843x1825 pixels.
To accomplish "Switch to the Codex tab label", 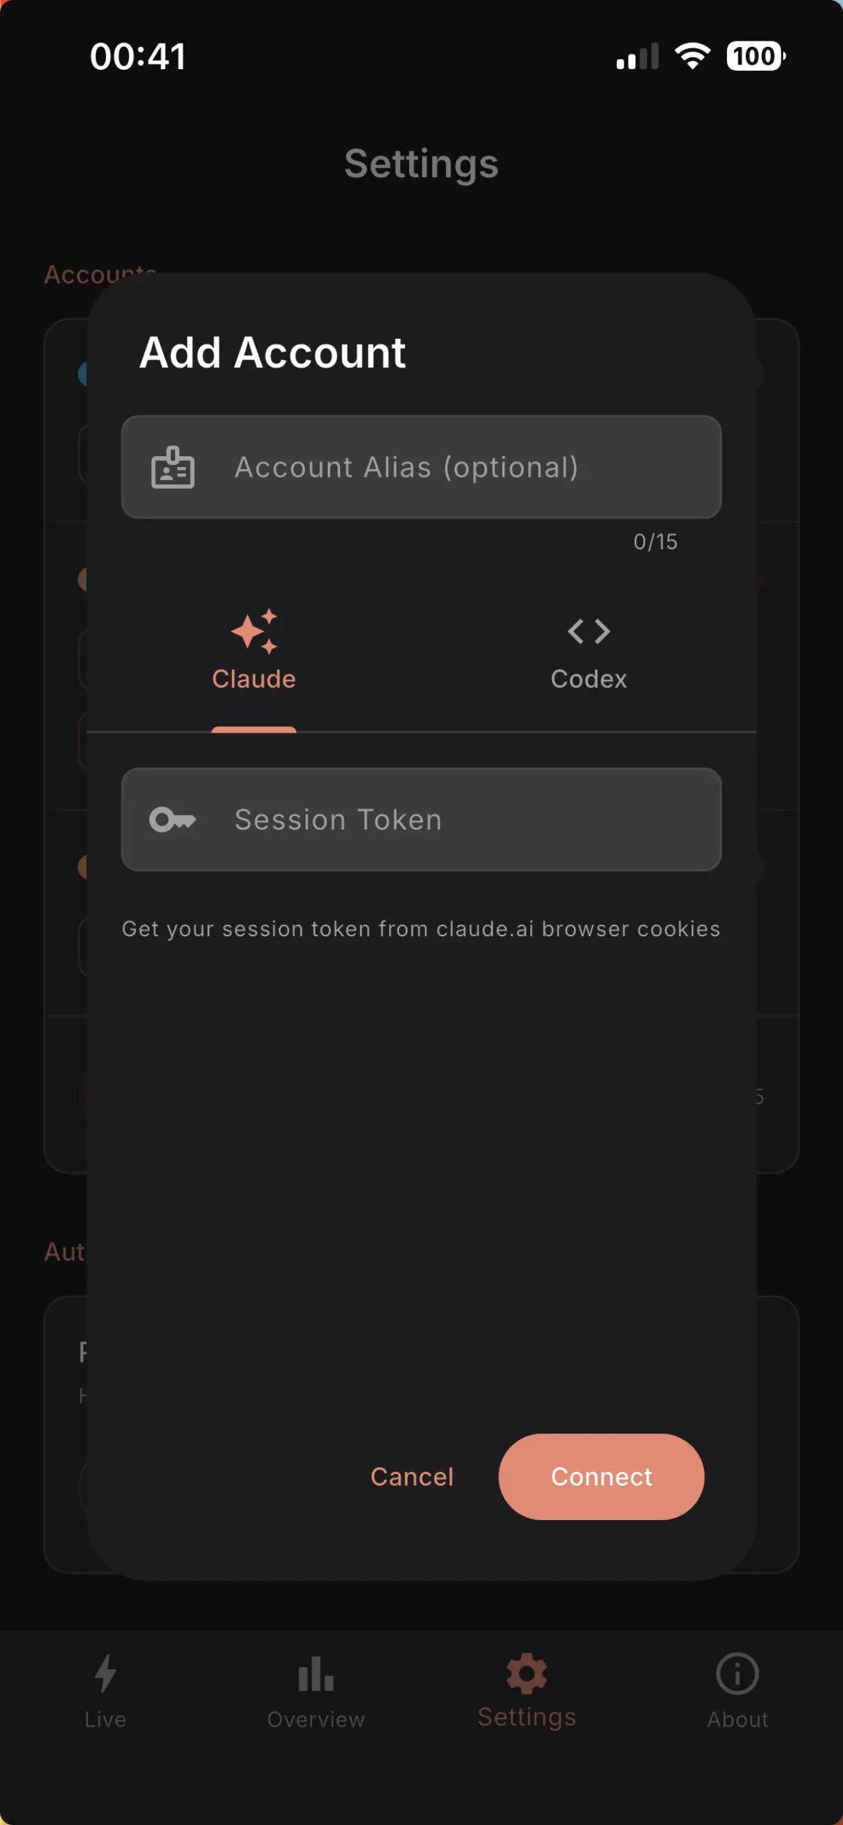I will point(588,679).
